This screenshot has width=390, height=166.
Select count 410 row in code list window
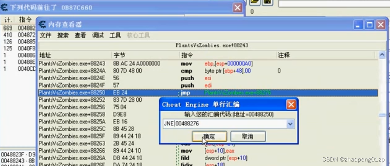(x=18, y=35)
